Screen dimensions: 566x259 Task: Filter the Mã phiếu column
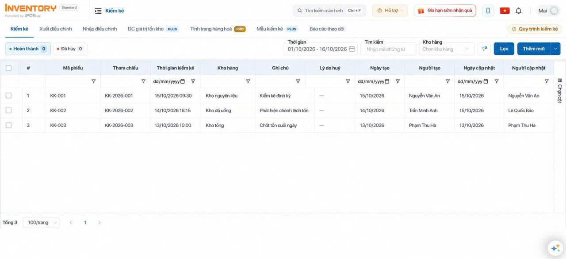click(93, 81)
